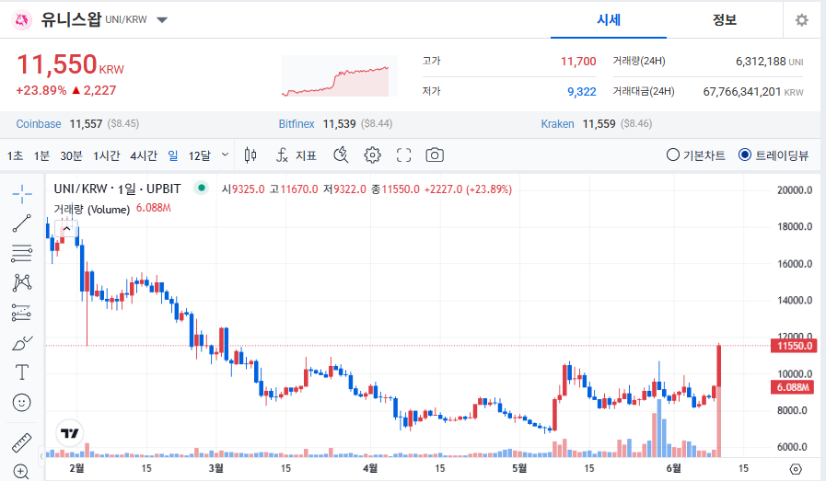Screen dimensions: 826x481
Task: Change the candlestick chart type
Action: [x=250, y=155]
